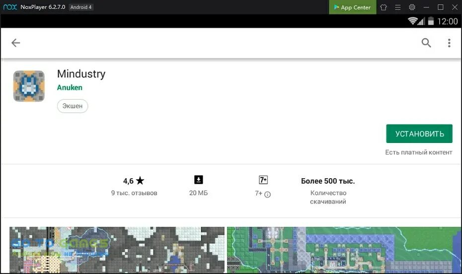Click the Количество скачиваний label
This screenshot has height=274, width=462.
click(x=328, y=197)
